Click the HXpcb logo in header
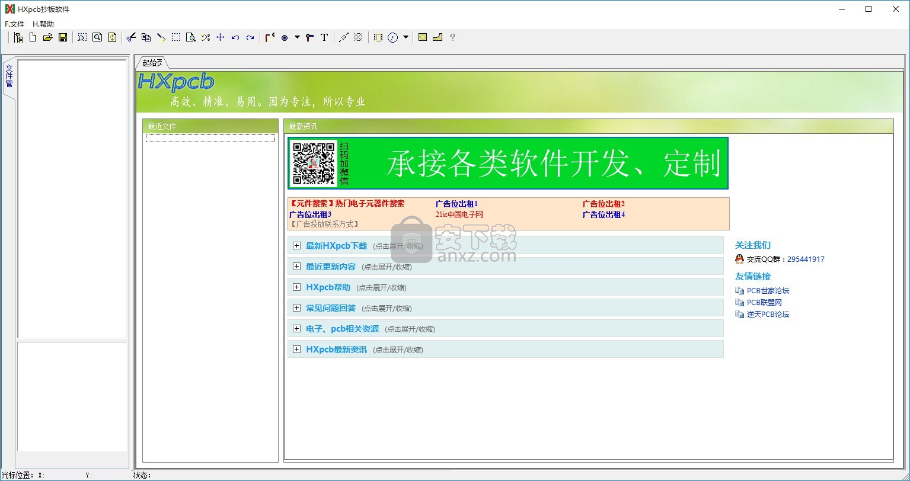 pyautogui.click(x=176, y=82)
